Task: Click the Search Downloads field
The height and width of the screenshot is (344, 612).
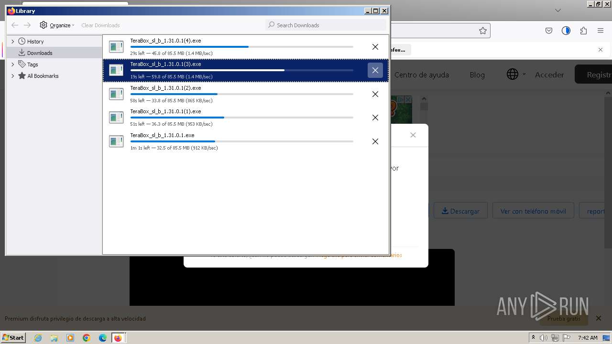Action: (x=326, y=25)
